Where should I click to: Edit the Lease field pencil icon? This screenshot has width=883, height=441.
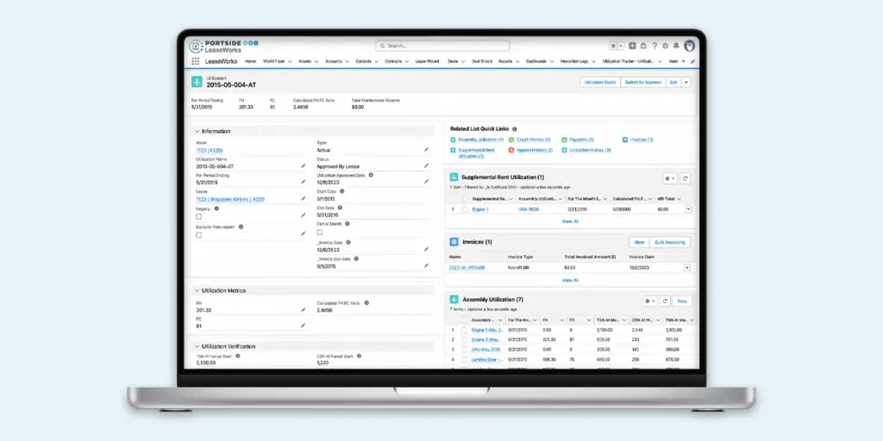pos(303,199)
